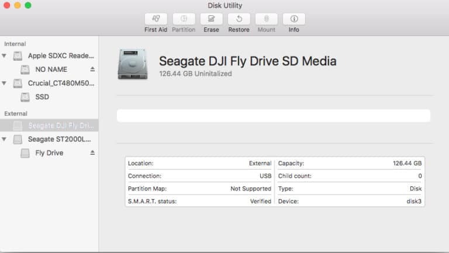
Task: Click the SSD volume icon
Action: [25, 97]
